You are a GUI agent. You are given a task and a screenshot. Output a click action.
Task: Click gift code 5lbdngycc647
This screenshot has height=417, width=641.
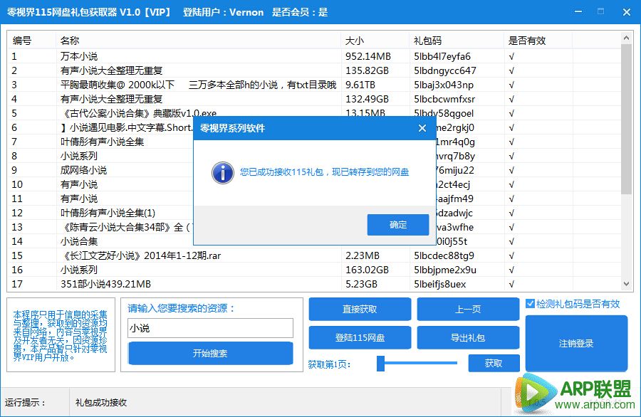[444, 70]
